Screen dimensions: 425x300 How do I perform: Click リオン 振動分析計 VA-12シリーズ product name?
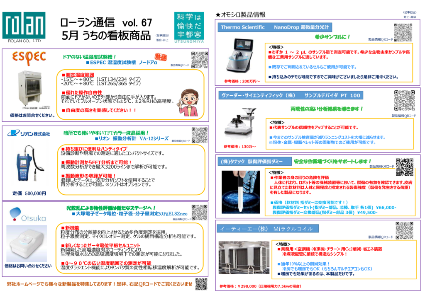[x=132, y=138]
